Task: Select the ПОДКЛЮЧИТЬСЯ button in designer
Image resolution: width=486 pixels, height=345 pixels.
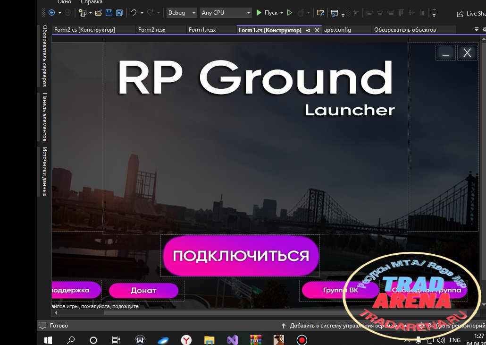Action: [241, 256]
